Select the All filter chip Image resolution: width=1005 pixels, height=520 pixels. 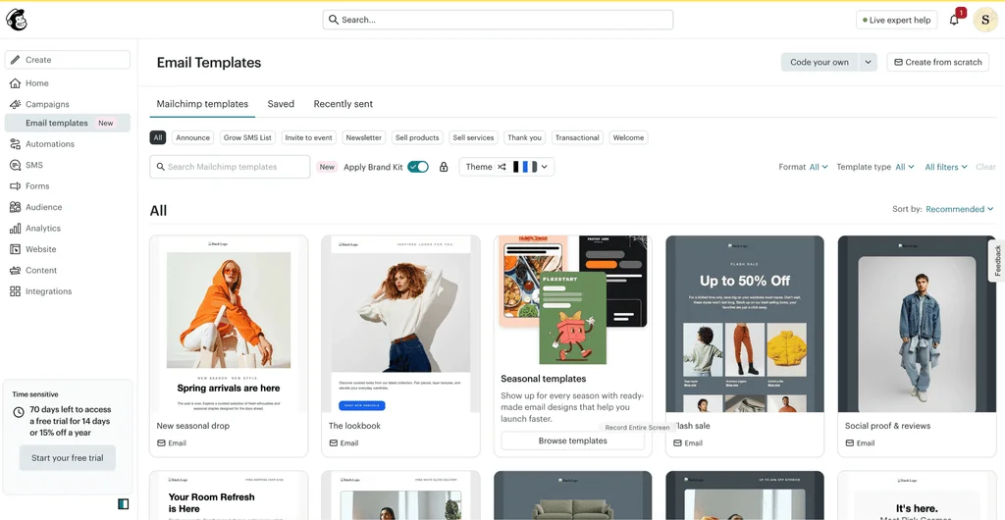coord(158,137)
